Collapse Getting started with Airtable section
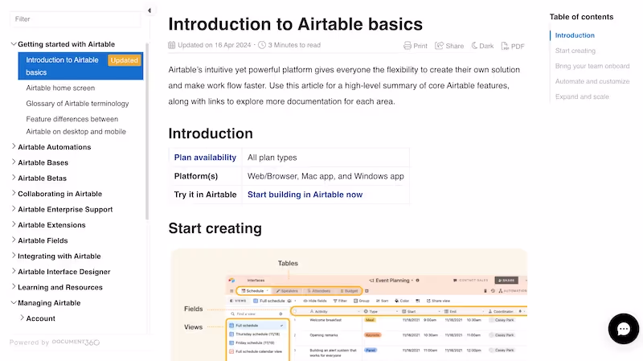The image size is (643, 361). pyautogui.click(x=14, y=44)
